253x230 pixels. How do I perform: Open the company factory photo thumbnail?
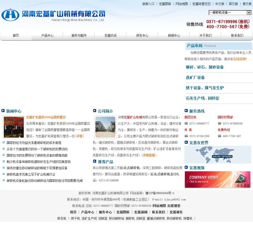tap(105, 127)
